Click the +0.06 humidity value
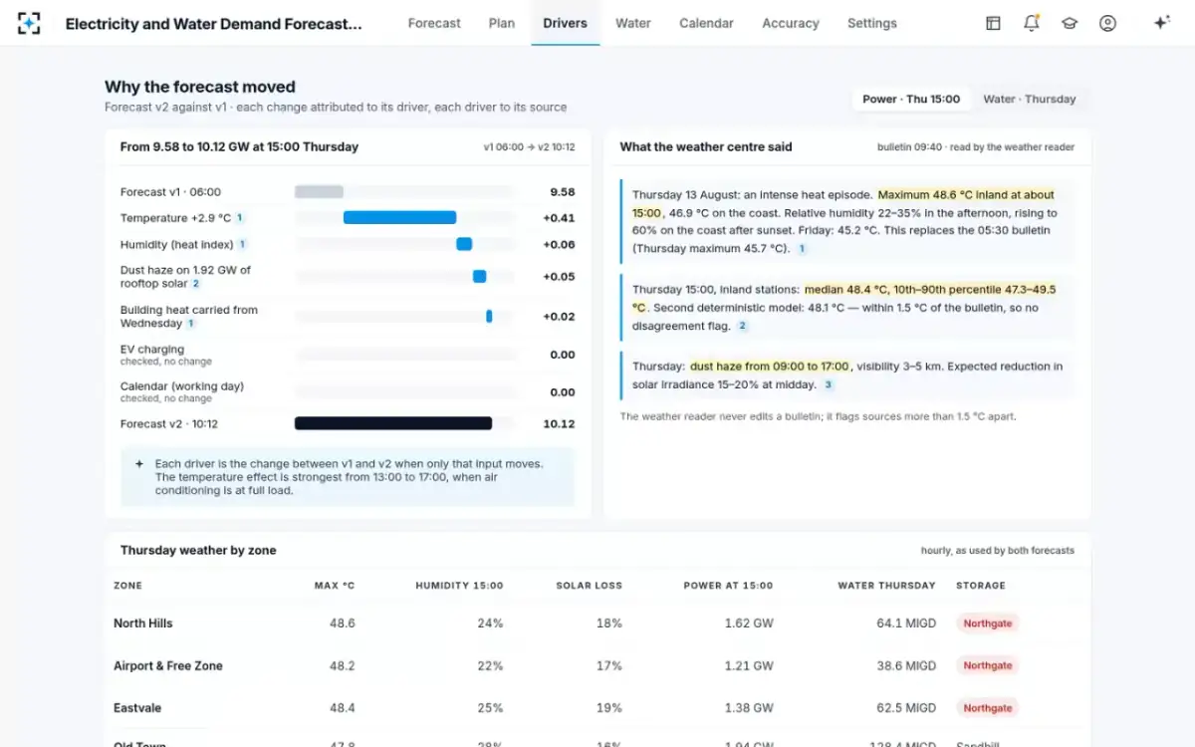Image resolution: width=1195 pixels, height=747 pixels. tap(559, 245)
